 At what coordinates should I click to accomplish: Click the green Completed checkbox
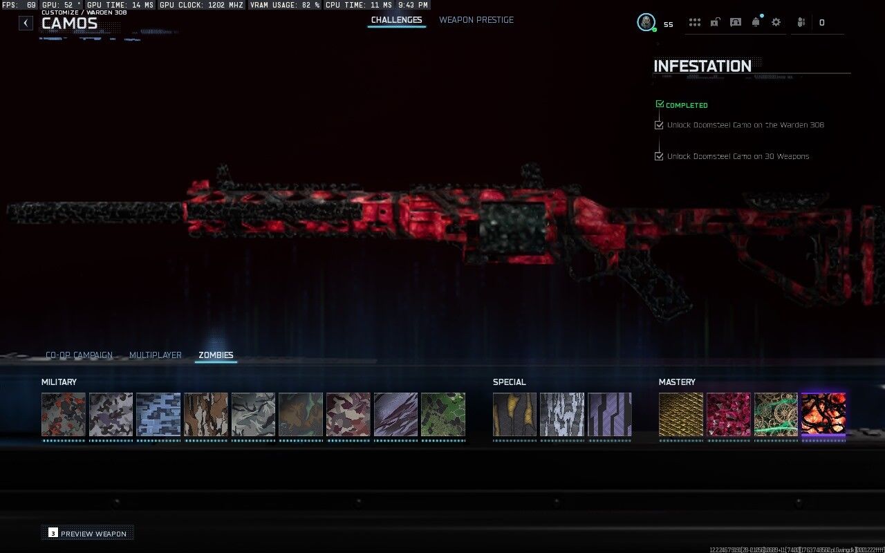coord(660,104)
